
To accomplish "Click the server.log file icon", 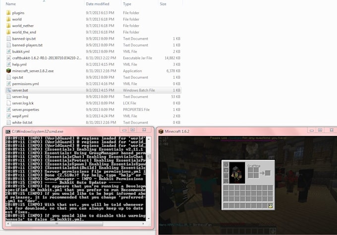I will 8,96.
